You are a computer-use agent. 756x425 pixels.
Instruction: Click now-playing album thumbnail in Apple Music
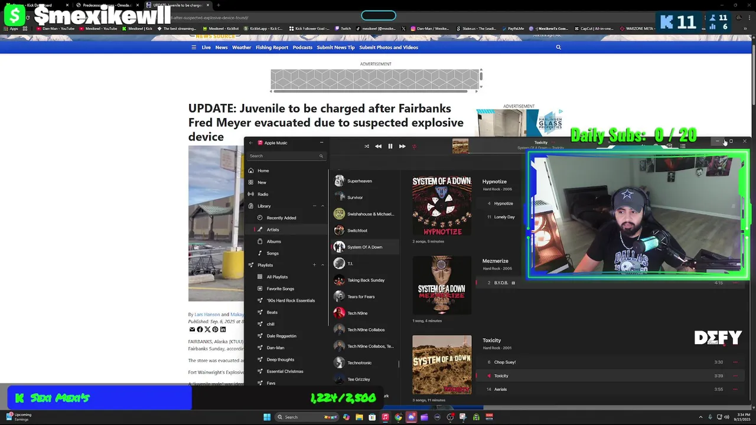(460, 146)
